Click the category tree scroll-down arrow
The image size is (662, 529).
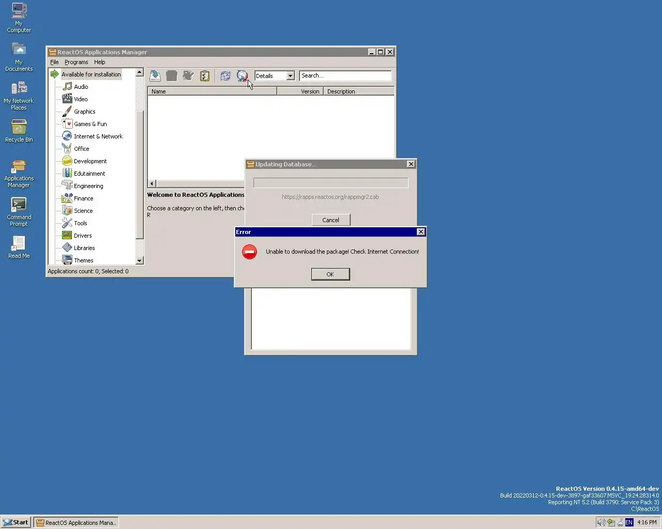(139, 260)
